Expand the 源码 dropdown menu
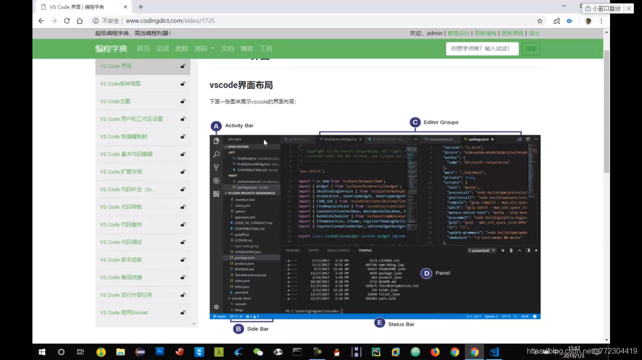Image resolution: width=642 pixels, height=360 pixels. (204, 49)
